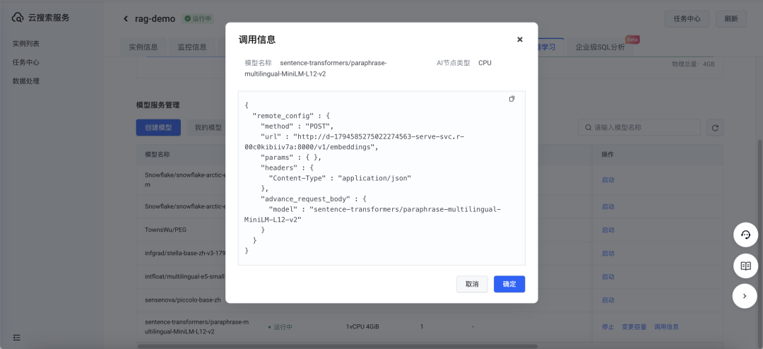
Task: Expand the floating panel with right chevron
Action: click(x=745, y=296)
